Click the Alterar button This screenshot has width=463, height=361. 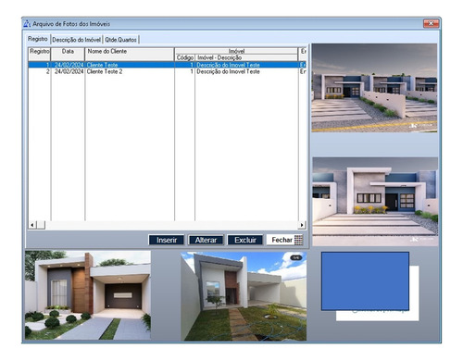tap(206, 240)
